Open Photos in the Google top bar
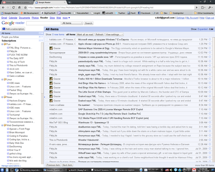 coord(35,18)
